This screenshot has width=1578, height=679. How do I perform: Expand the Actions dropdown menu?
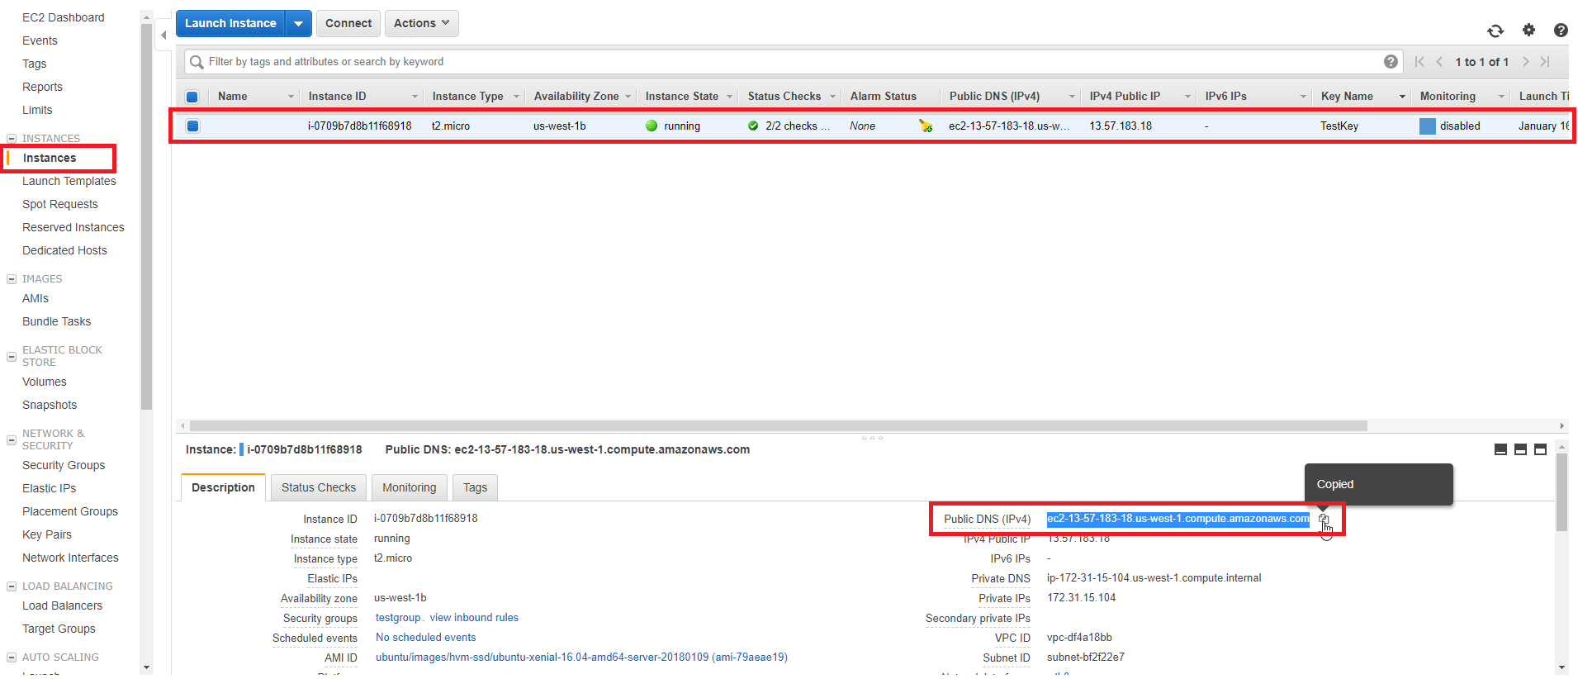[x=421, y=24]
